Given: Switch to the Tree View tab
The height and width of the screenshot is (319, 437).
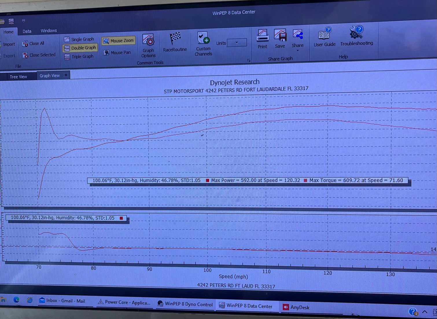Looking at the screenshot, I should coord(18,77).
